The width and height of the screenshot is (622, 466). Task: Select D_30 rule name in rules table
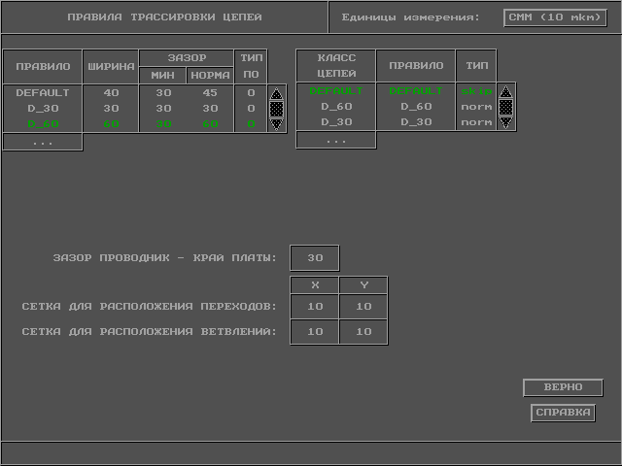click(x=43, y=108)
